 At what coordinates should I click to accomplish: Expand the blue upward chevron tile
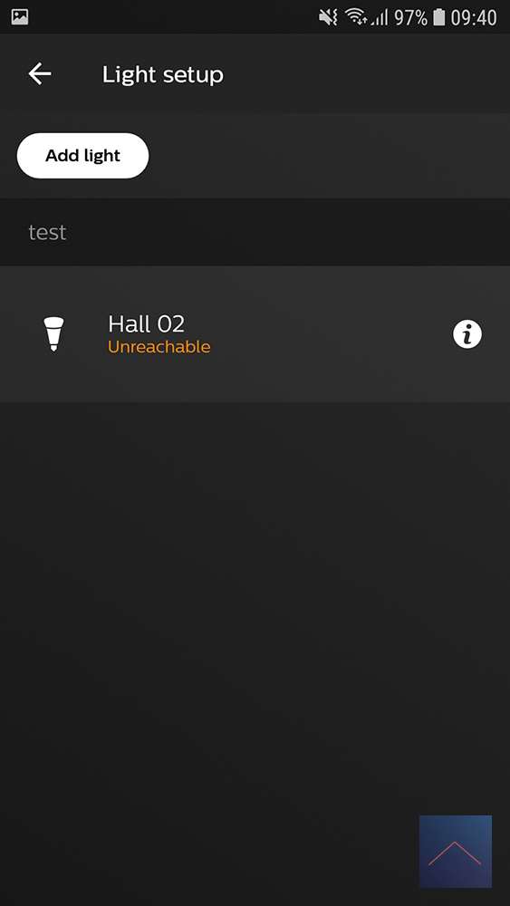[x=455, y=851]
